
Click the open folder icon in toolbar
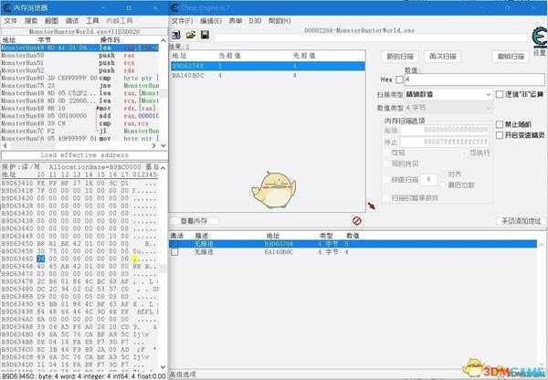coord(191,35)
